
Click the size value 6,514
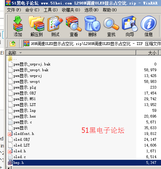click(x=151, y=157)
